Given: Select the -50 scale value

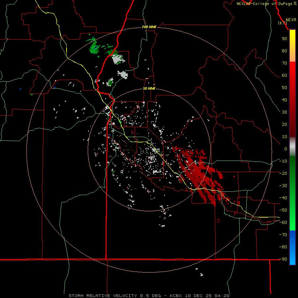Looking at the screenshot, I should point(283,210).
